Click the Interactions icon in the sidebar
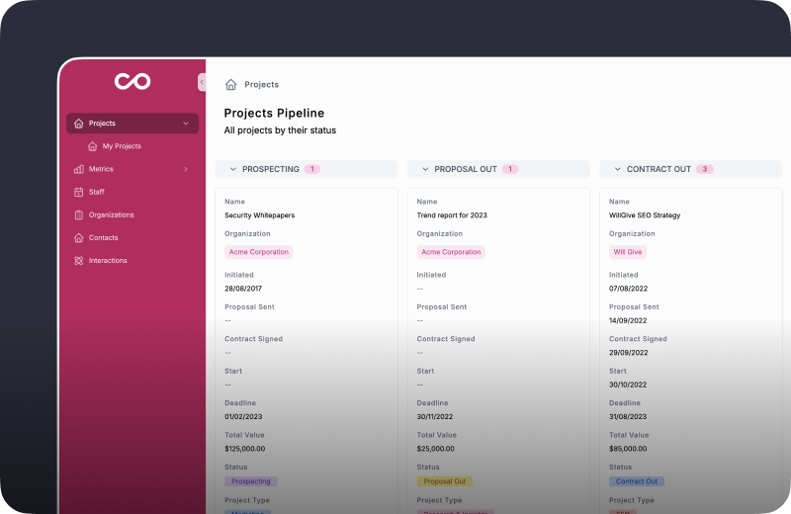The height and width of the screenshot is (514, 791). click(79, 261)
